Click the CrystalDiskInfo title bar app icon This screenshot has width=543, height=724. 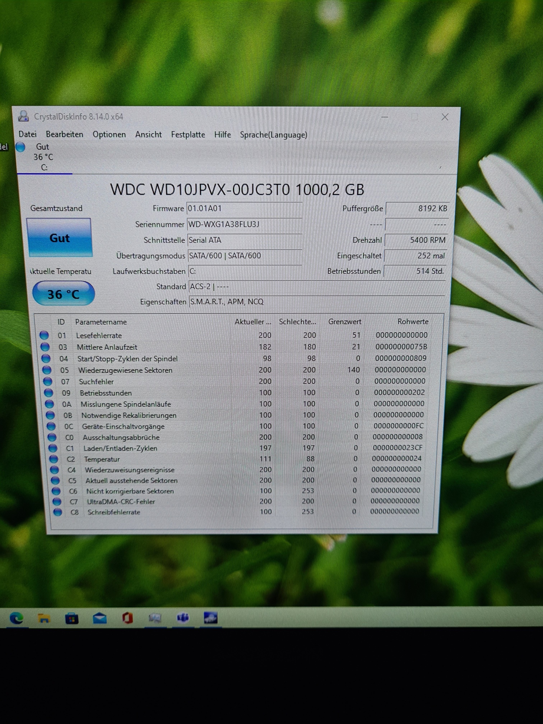click(23, 116)
